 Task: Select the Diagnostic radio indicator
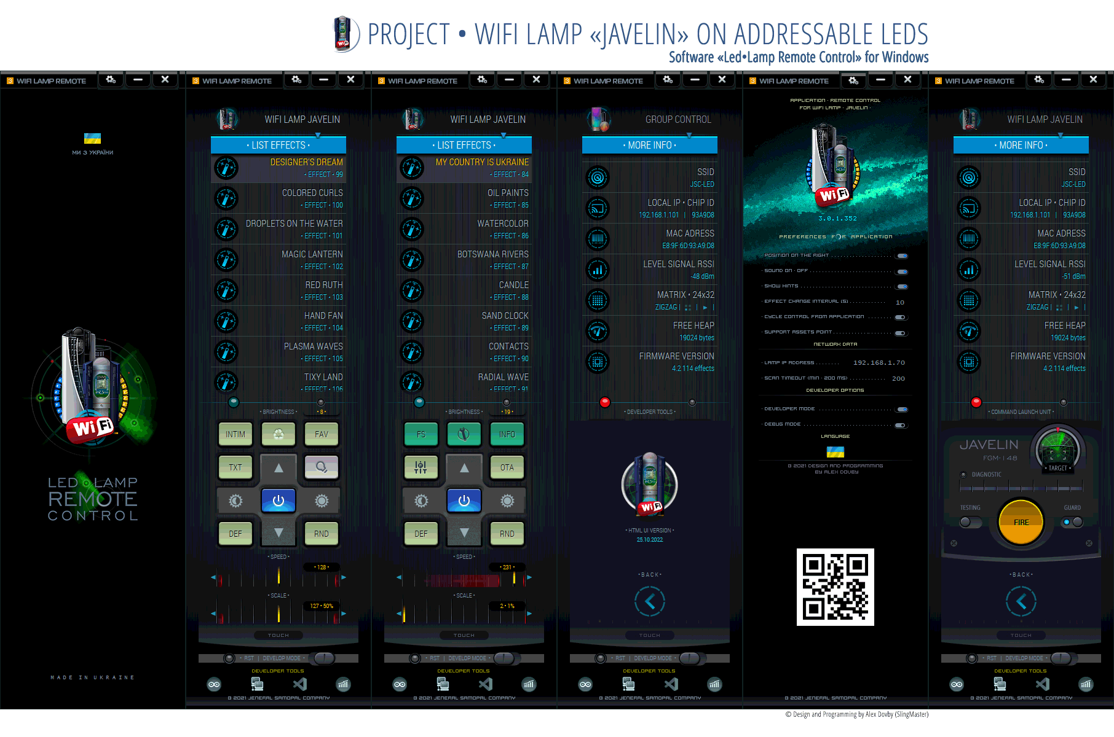(x=963, y=475)
